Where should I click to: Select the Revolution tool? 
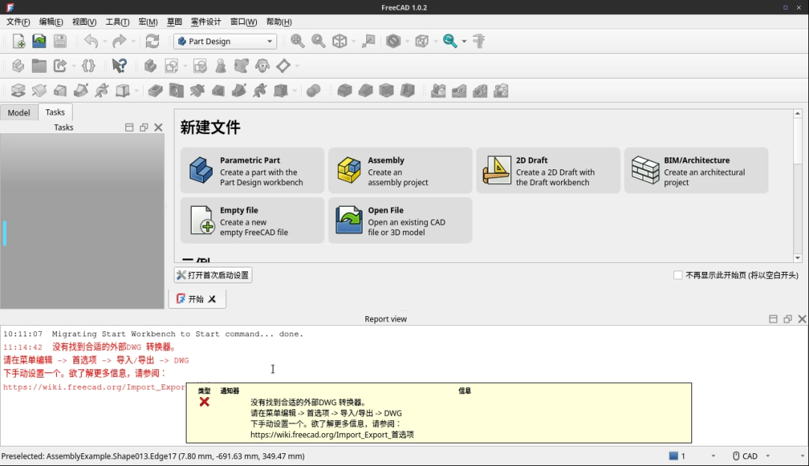pos(38,91)
